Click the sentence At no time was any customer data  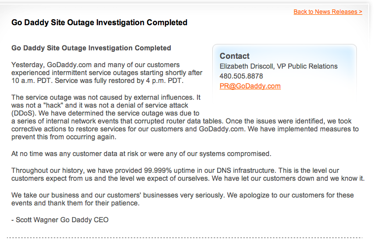(x=141, y=154)
